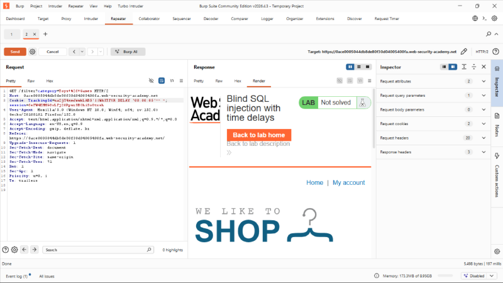Open the Inspector side tab
The width and height of the screenshot is (503, 283).
click(x=497, y=83)
